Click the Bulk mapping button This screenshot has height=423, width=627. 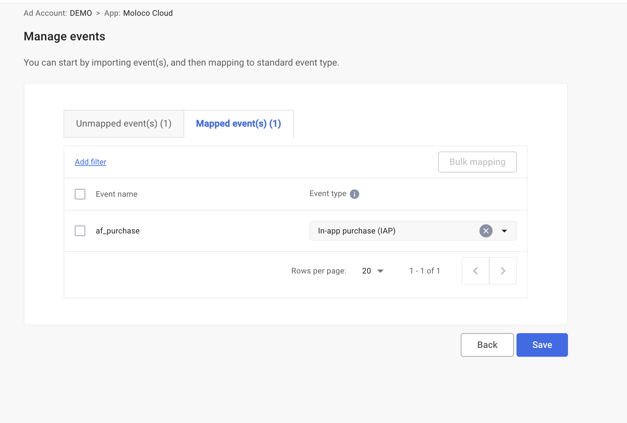[x=477, y=162]
